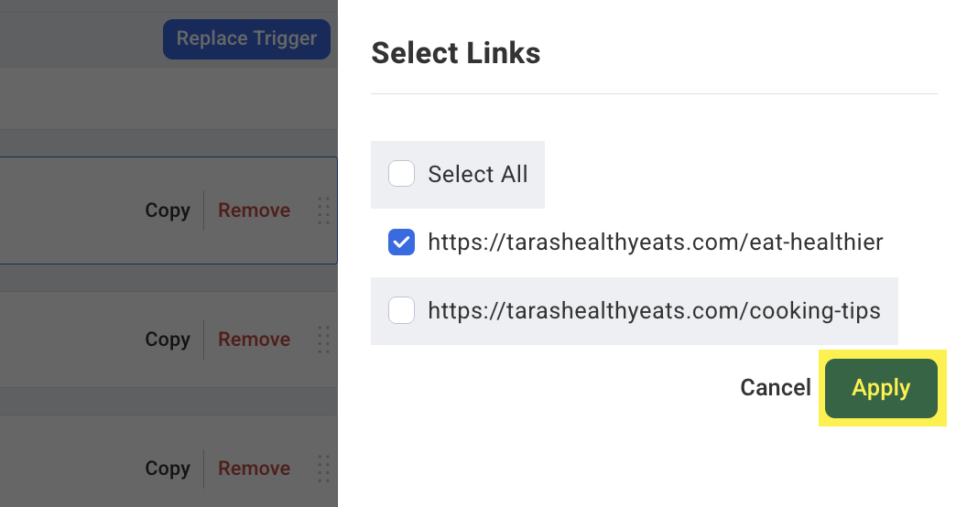967x507 pixels.
Task: Apply the selected links
Action: coord(881,388)
